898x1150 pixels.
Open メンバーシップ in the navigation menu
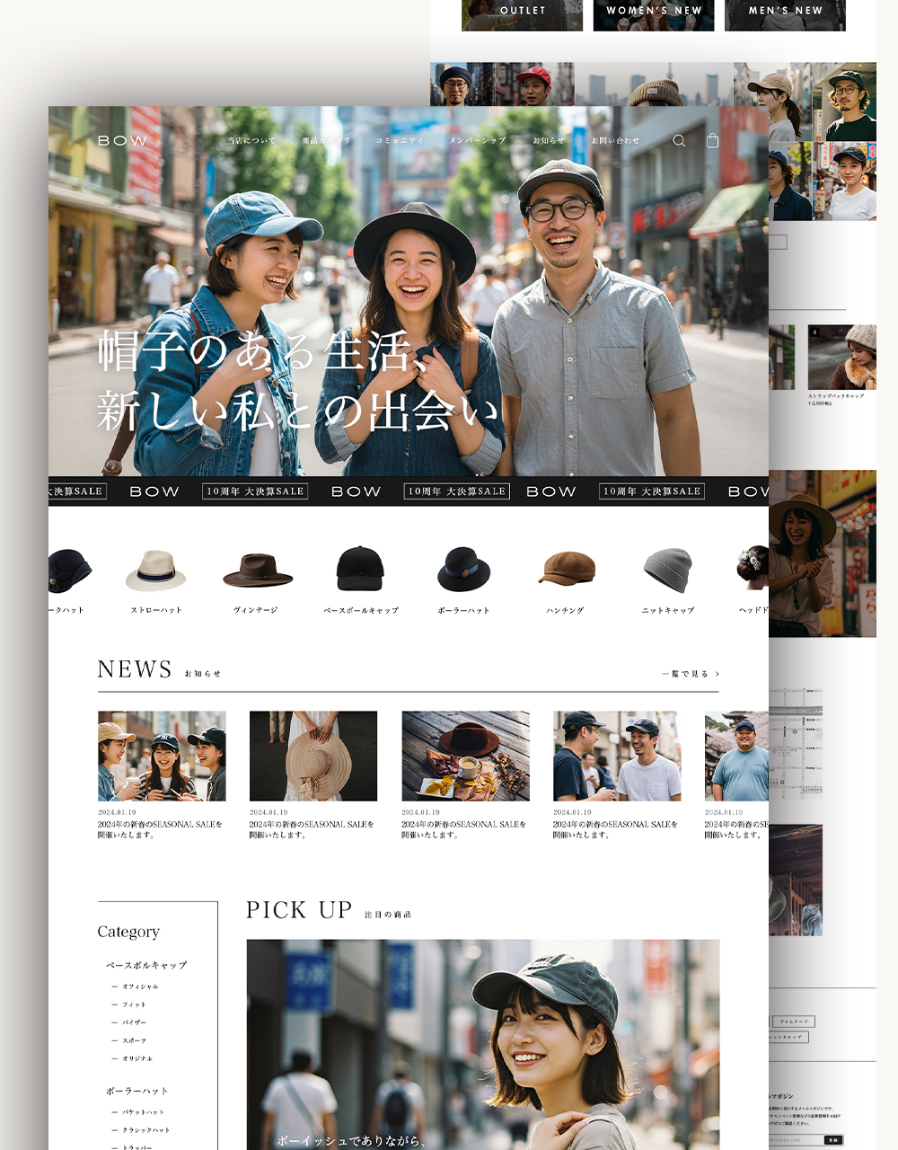coord(478,141)
